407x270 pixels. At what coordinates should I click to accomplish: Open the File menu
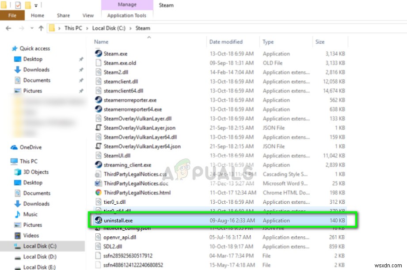(x=12, y=15)
